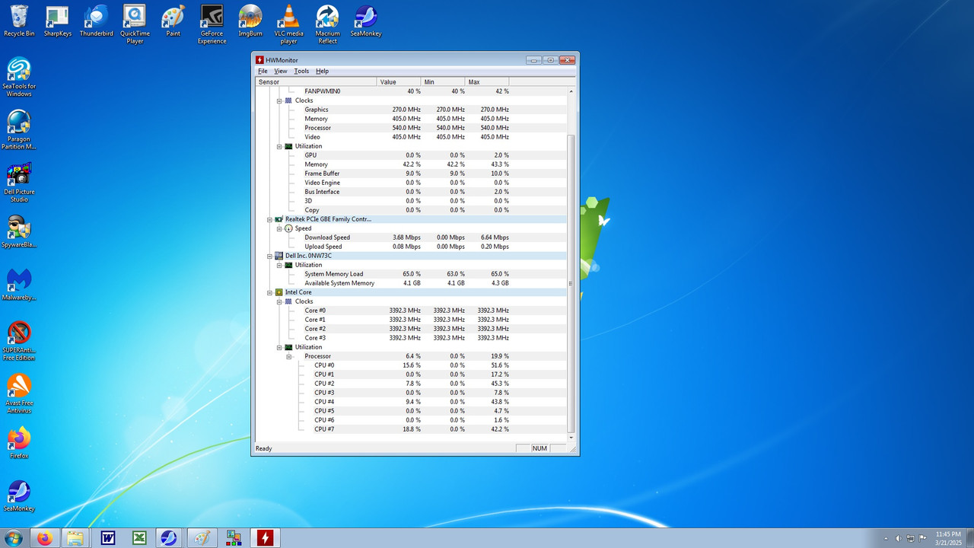The height and width of the screenshot is (548, 974).
Task: Launch Firefox from the desktop shortcut
Action: (19, 442)
